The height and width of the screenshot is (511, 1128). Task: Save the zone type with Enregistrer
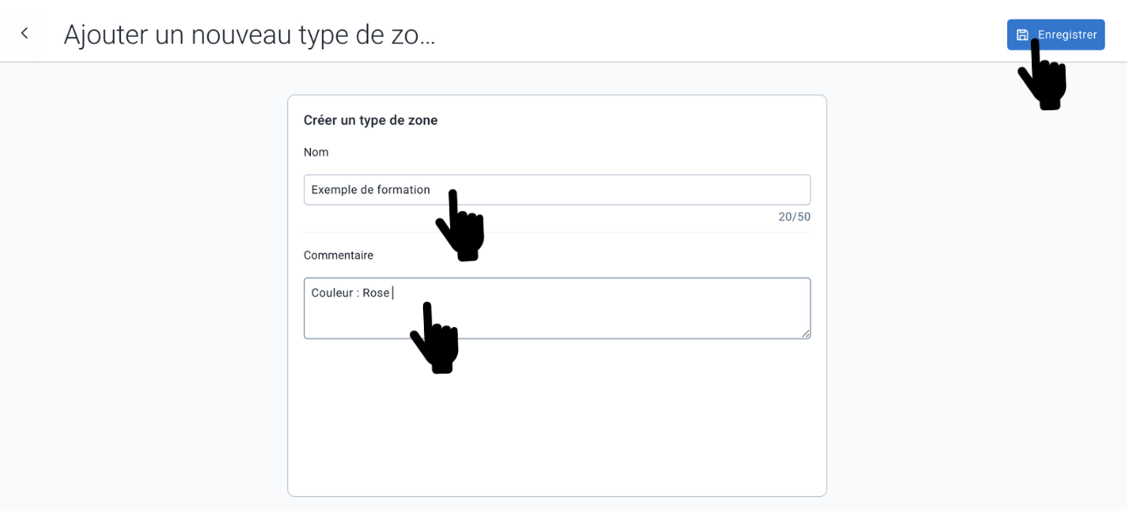click(x=1055, y=35)
